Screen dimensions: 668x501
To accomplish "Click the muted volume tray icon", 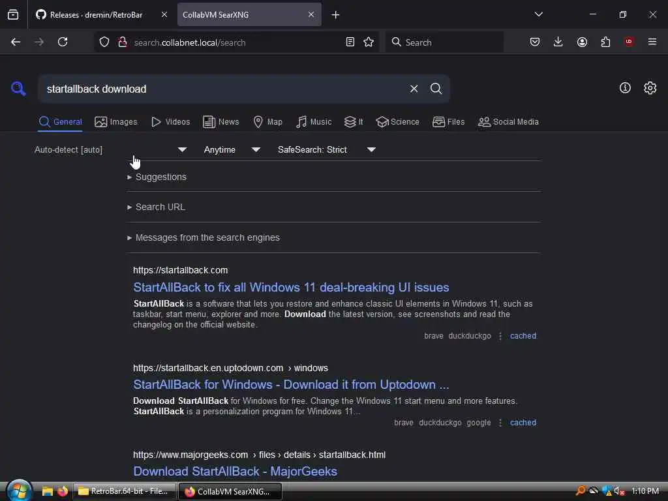I will pyautogui.click(x=619, y=491).
